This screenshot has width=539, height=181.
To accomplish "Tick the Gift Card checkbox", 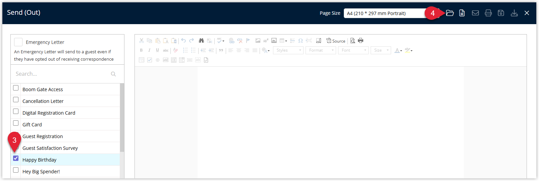I will (16, 123).
